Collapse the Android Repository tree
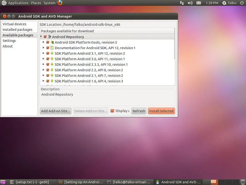246x185 pixels. [41, 36]
